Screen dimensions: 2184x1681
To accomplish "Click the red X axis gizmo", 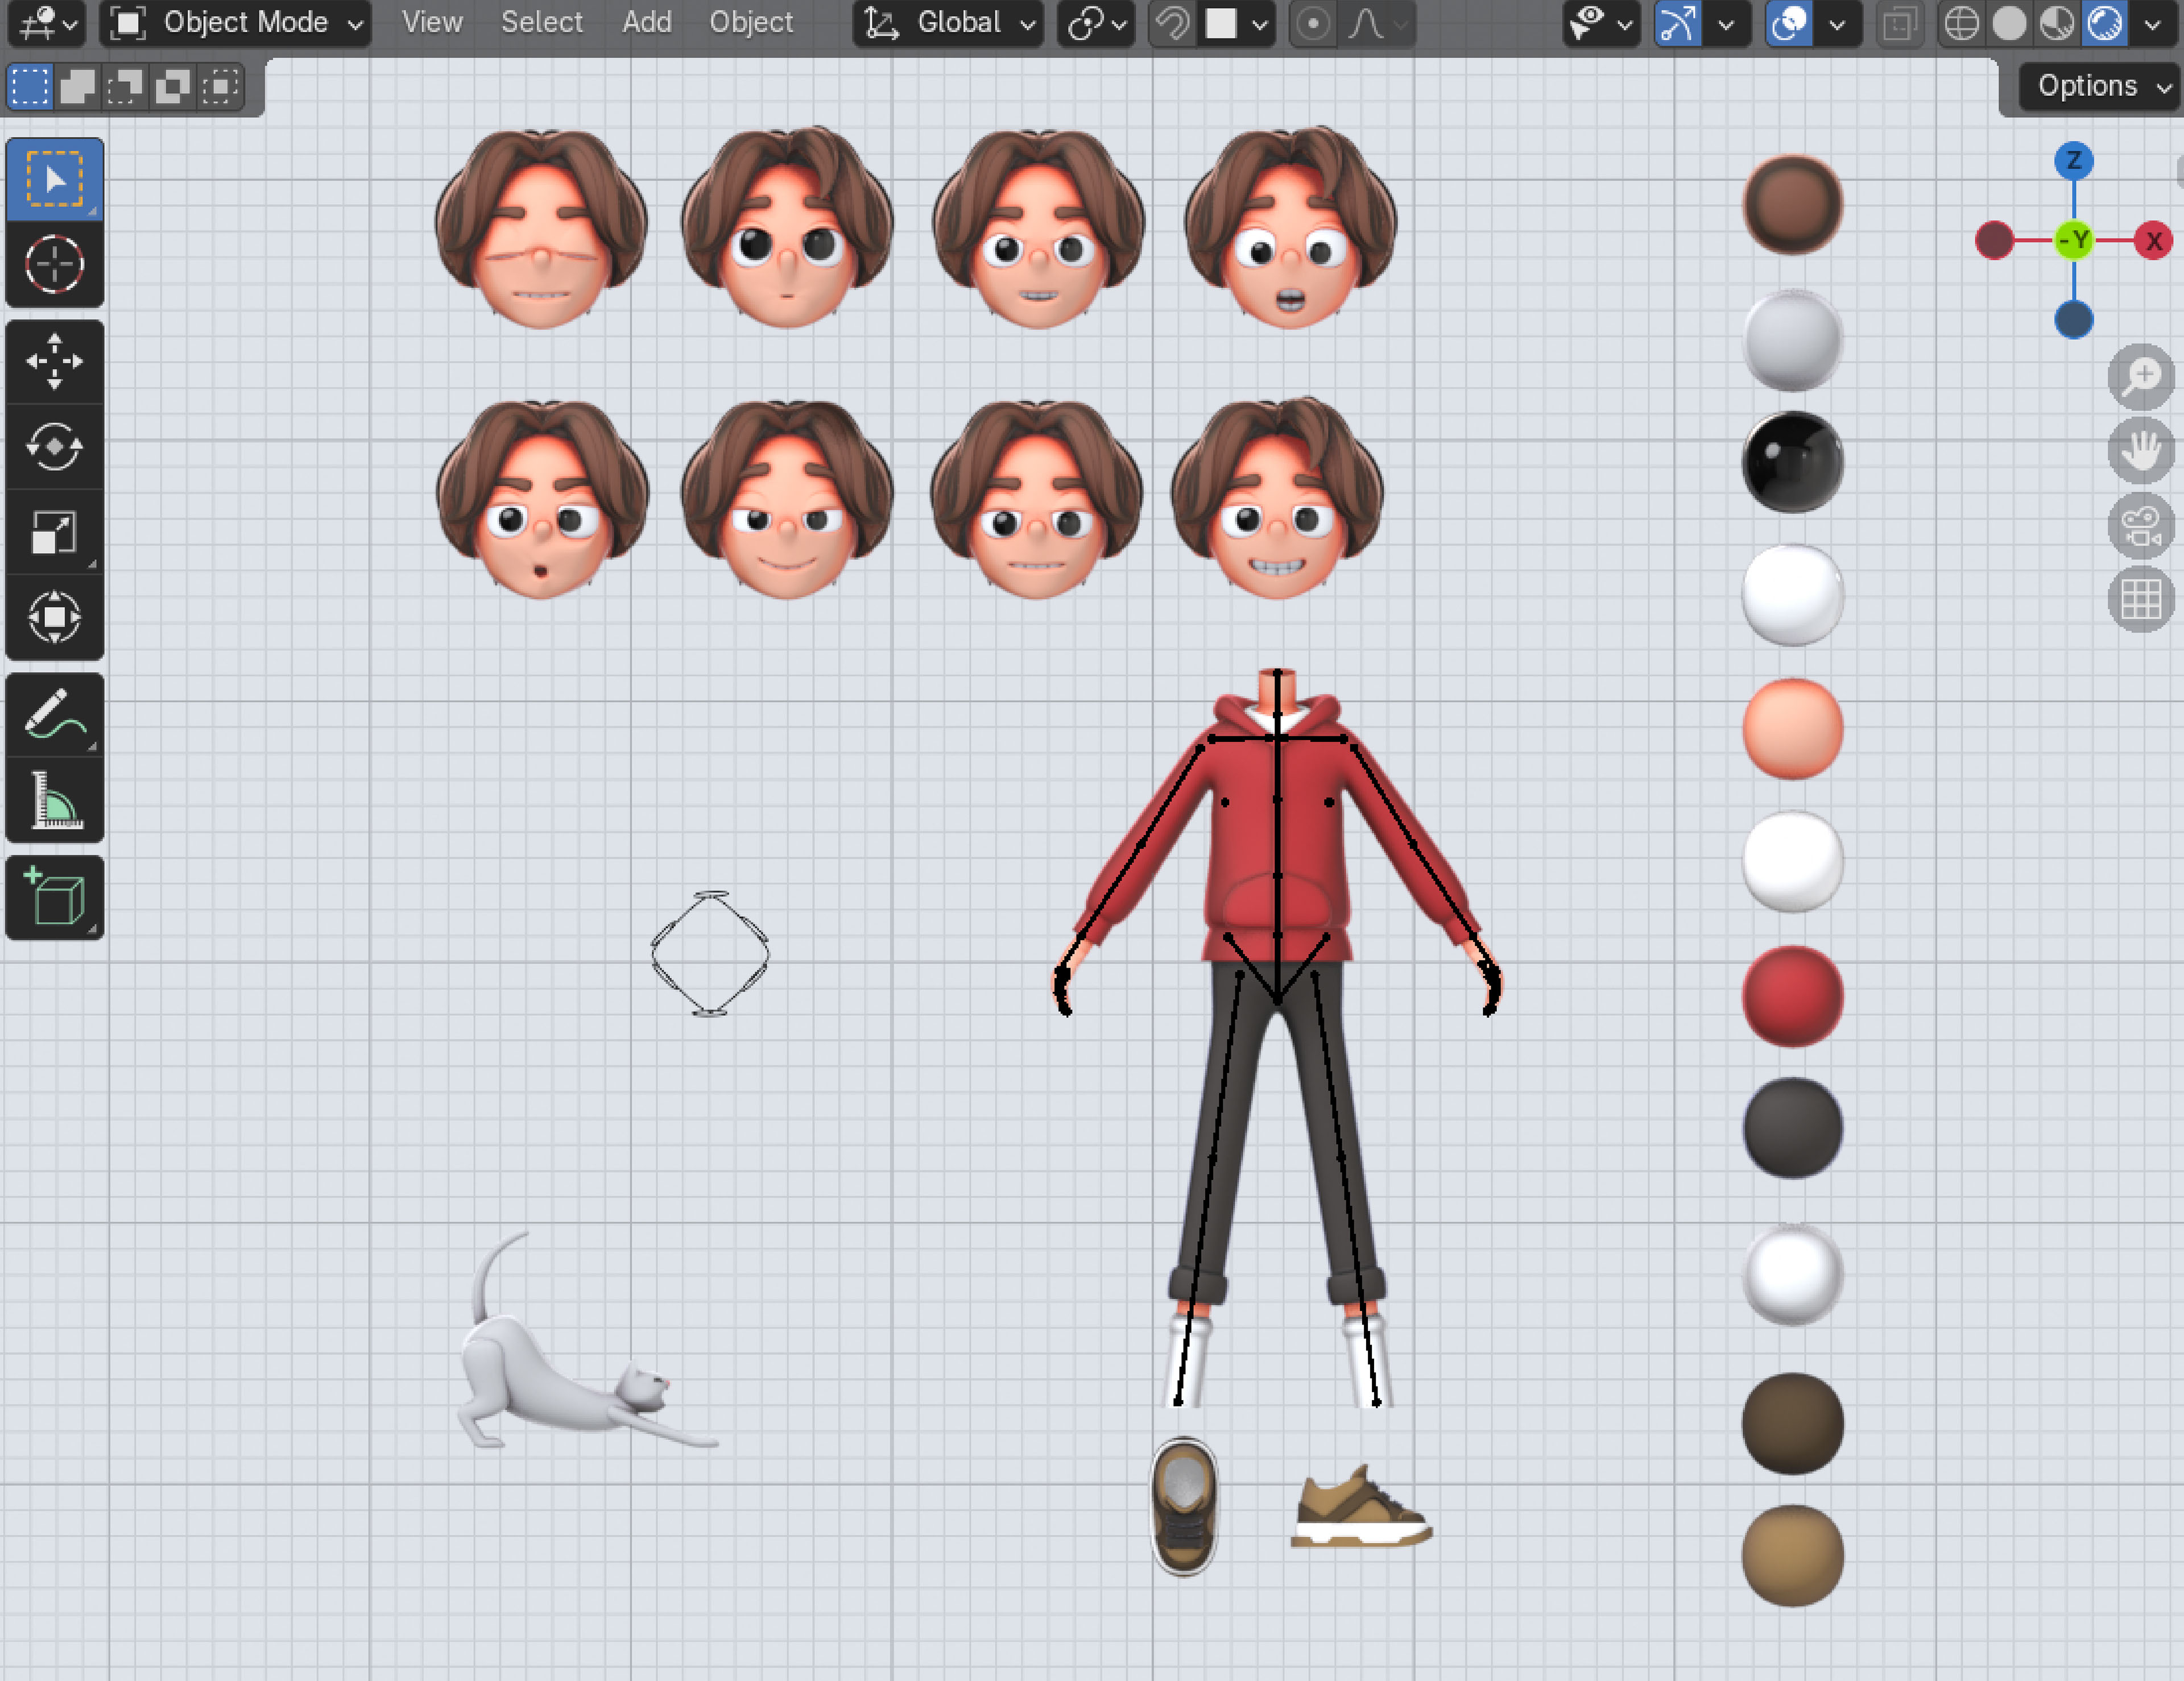I will coord(2152,241).
